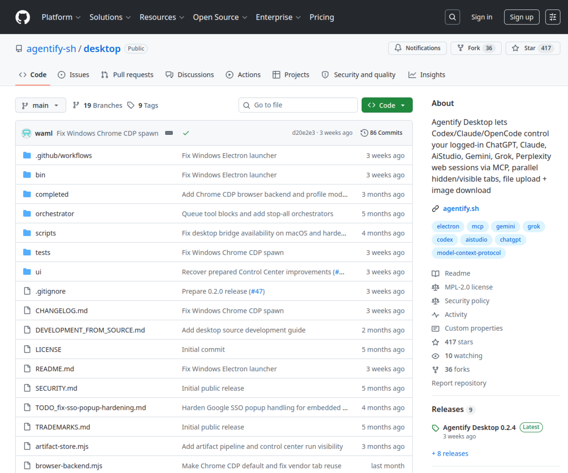View the 9 Tags link
The image size is (568, 473).
click(143, 105)
